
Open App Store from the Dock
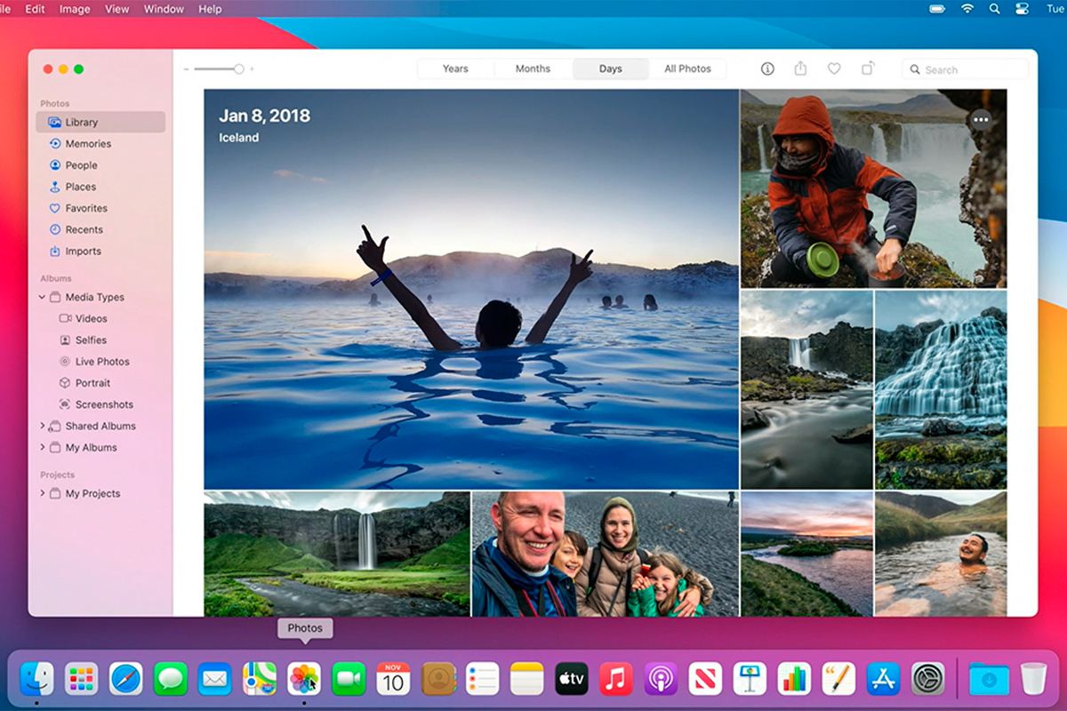[x=884, y=679]
